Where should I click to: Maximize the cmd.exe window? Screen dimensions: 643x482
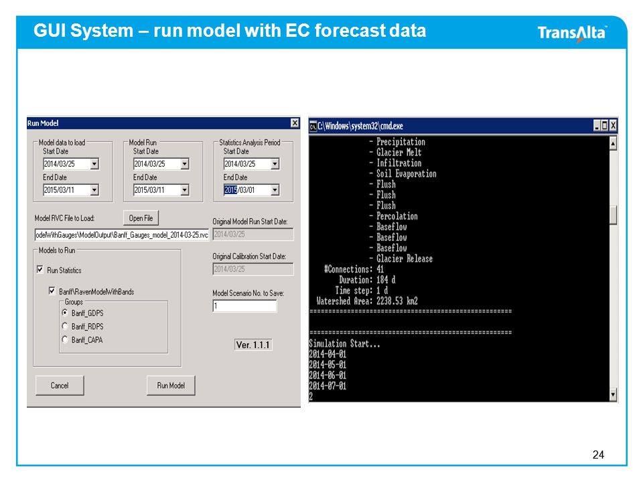(605, 126)
